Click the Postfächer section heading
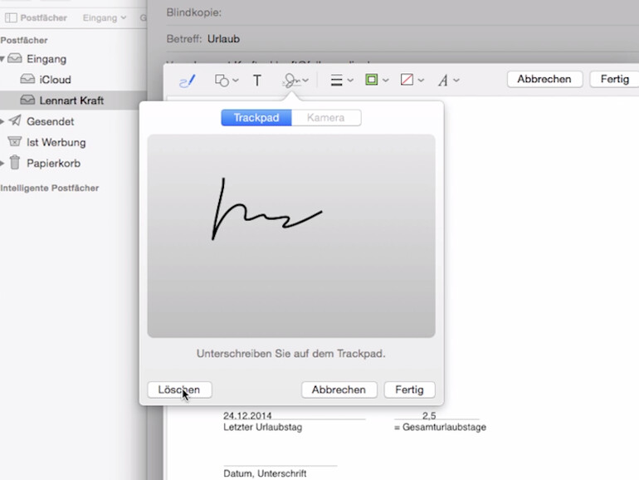 click(x=24, y=41)
